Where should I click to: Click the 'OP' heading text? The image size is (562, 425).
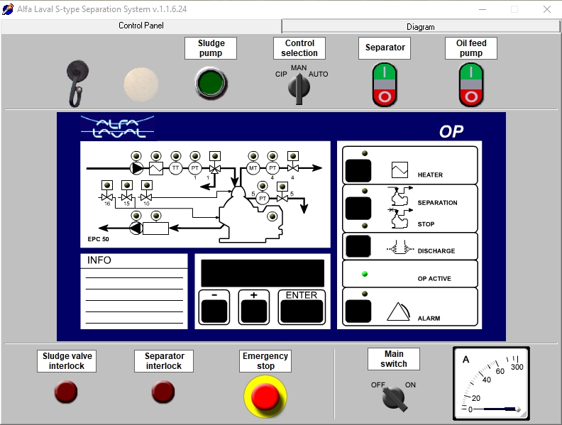point(451,131)
